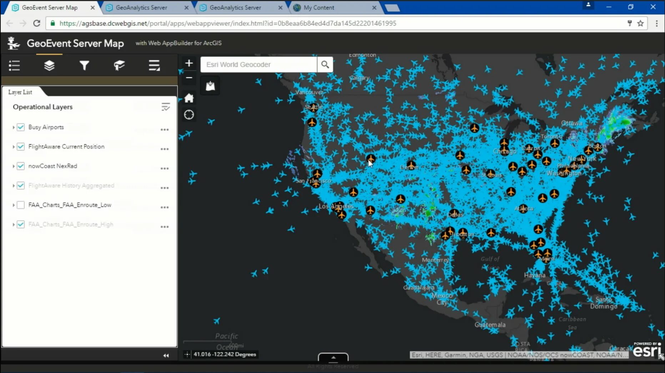Click the Chrome user profile icon
The height and width of the screenshot is (373, 665).
pyautogui.click(x=588, y=5)
